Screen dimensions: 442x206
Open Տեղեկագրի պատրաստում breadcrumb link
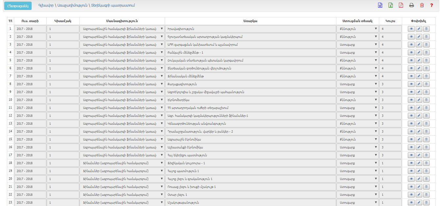coord(113,6)
